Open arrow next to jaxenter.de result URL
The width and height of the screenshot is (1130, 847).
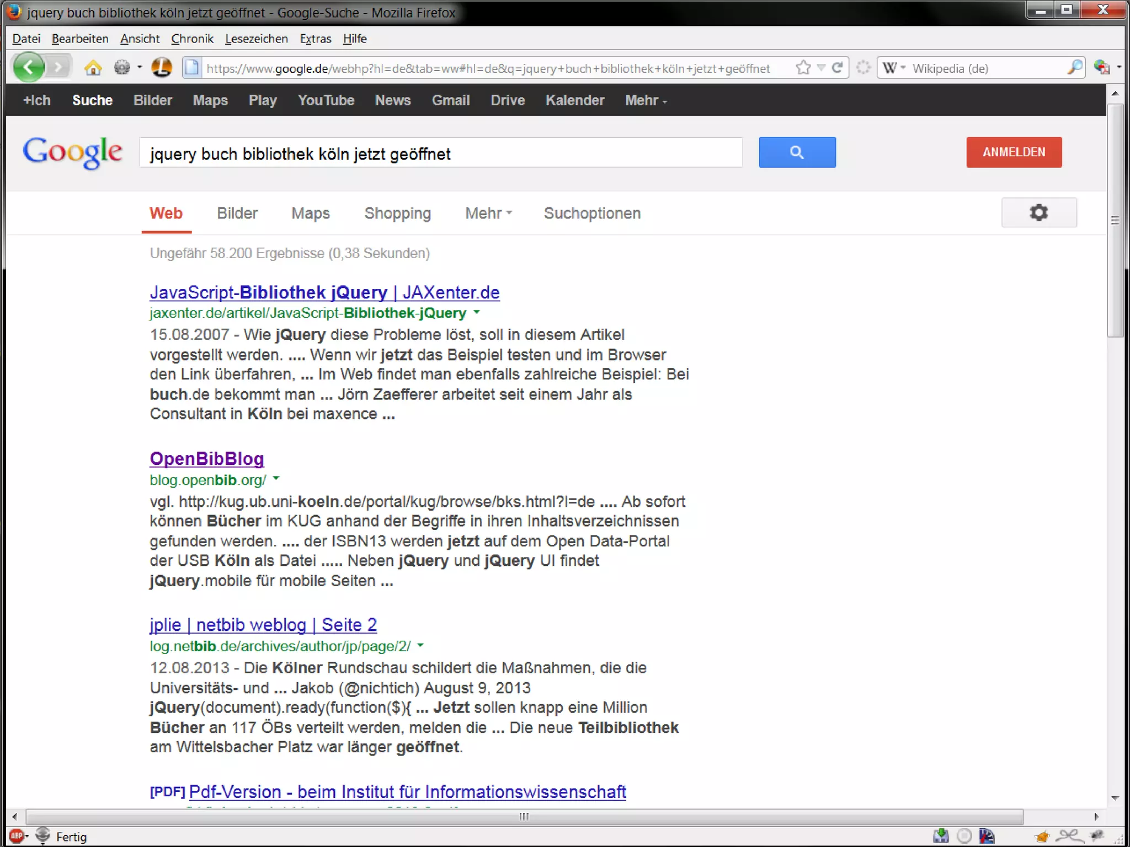(x=477, y=313)
